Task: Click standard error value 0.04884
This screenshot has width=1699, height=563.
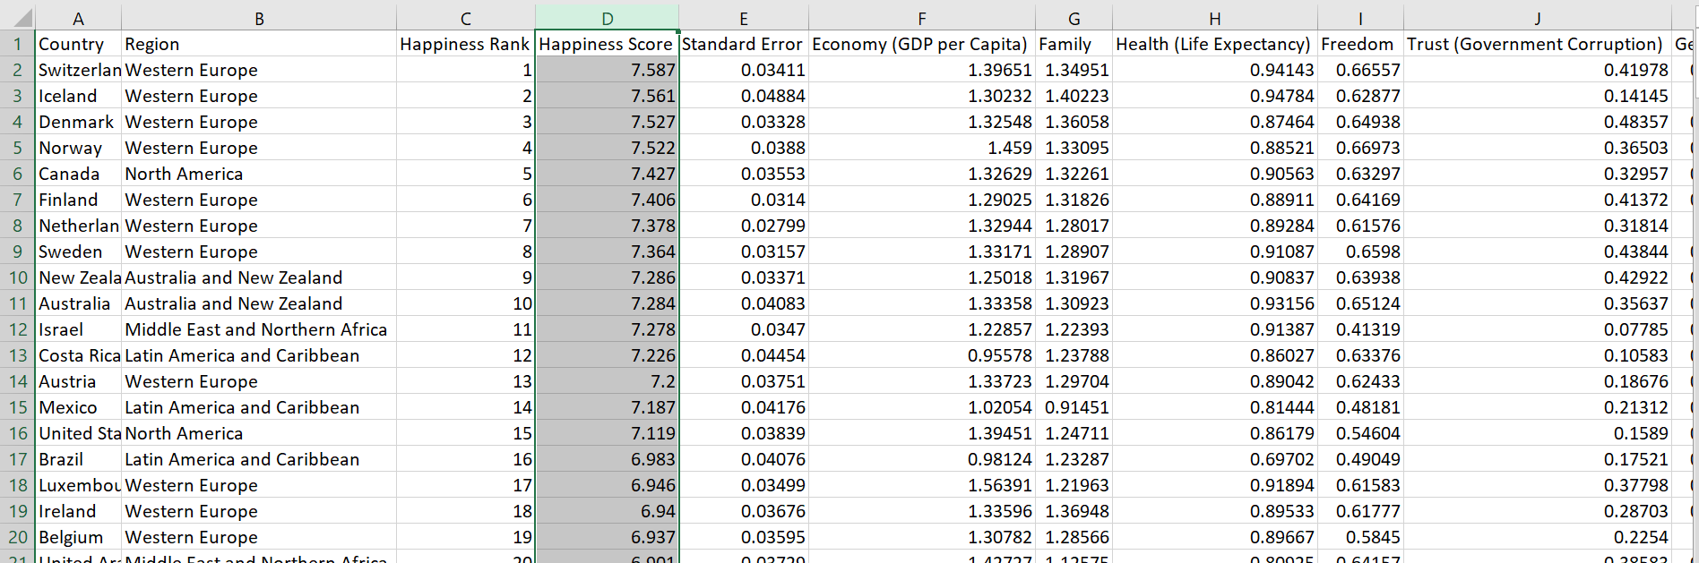Action: pos(744,96)
